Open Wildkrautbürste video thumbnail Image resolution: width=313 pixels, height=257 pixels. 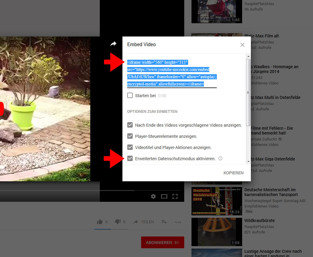pyautogui.click(x=217, y=232)
